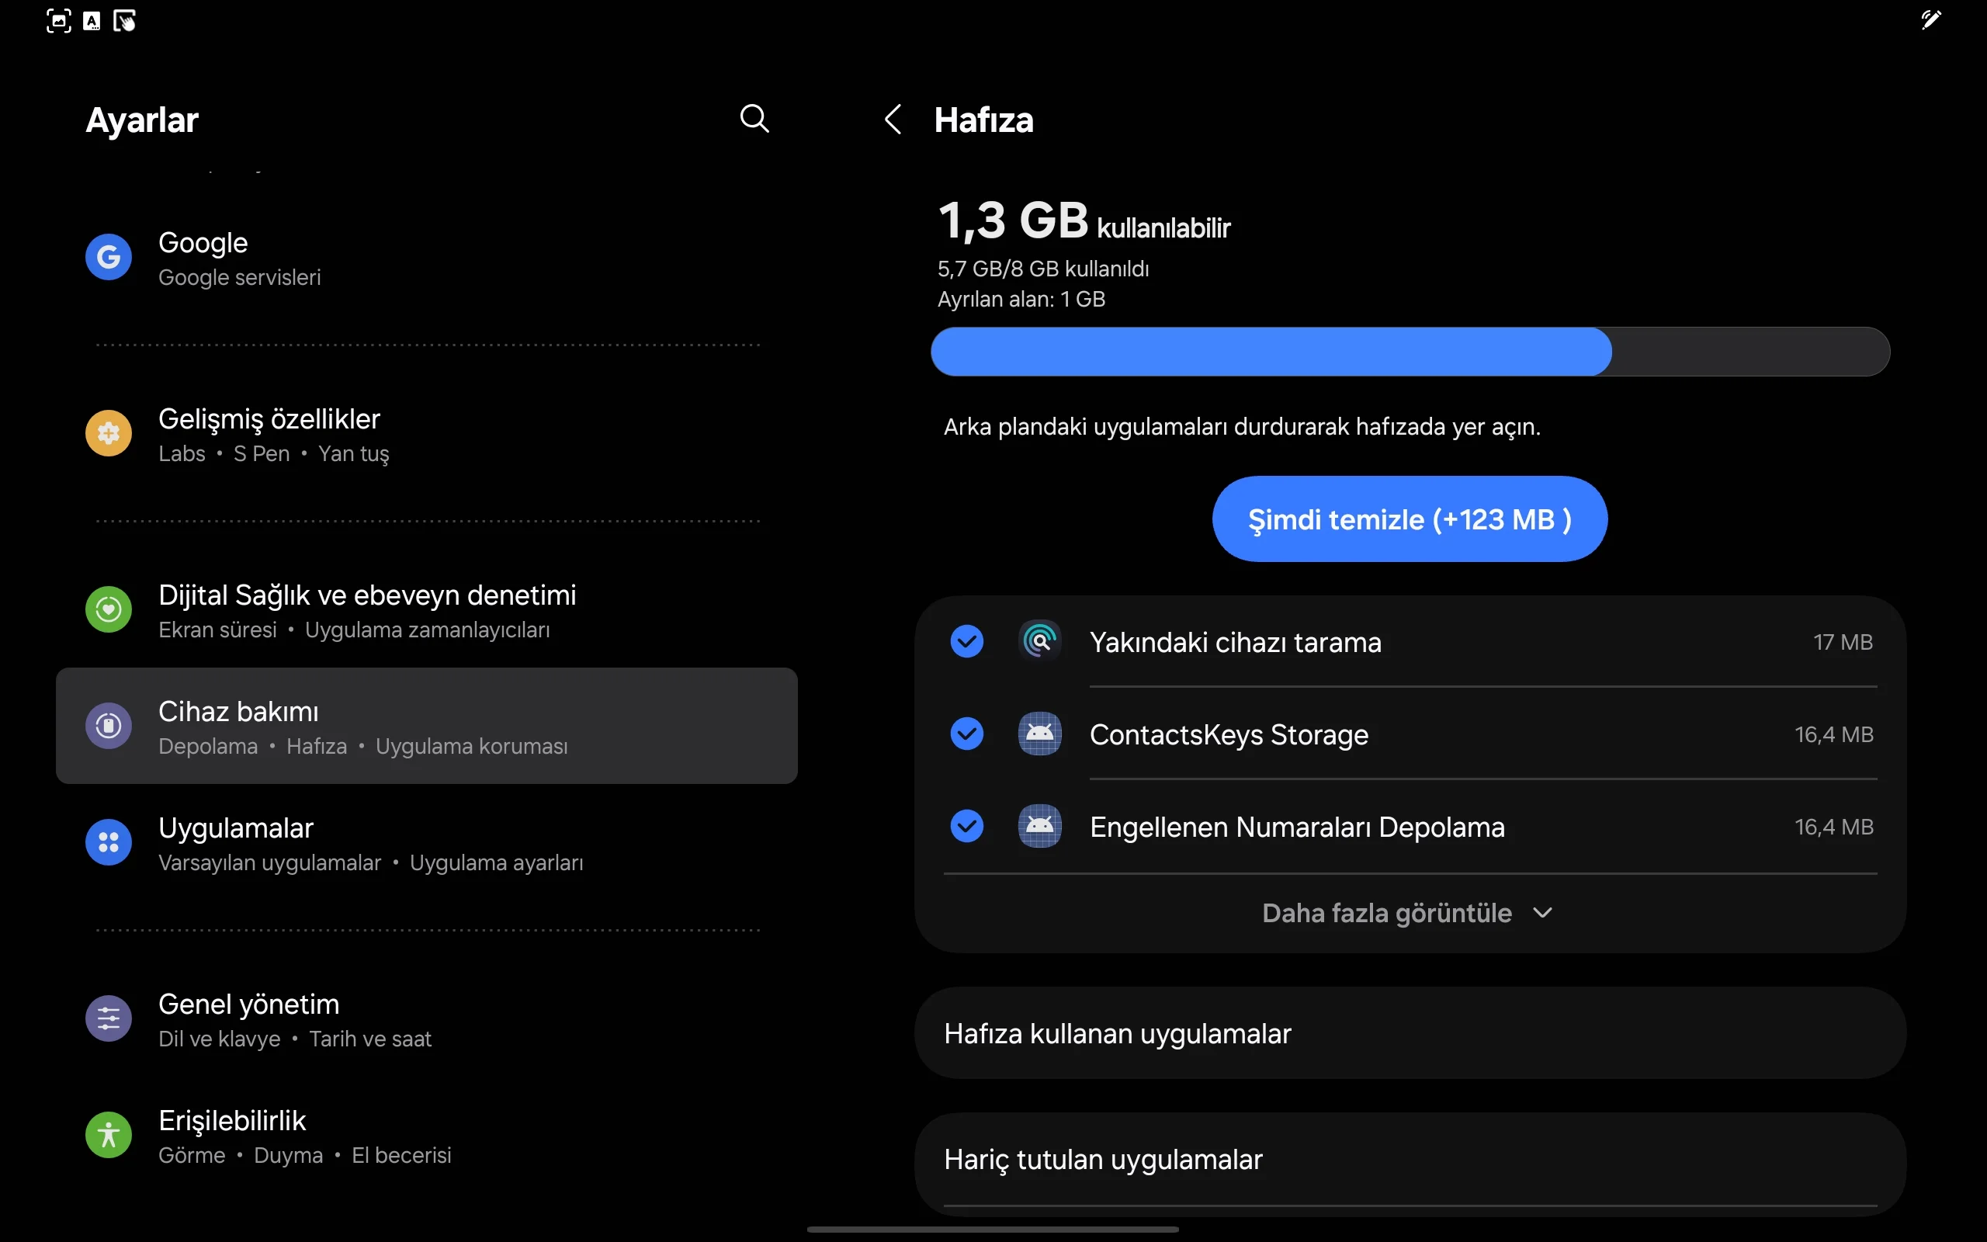The height and width of the screenshot is (1242, 1987).
Task: Click the horizontal scrollbar at bottom
Action: coord(992,1230)
